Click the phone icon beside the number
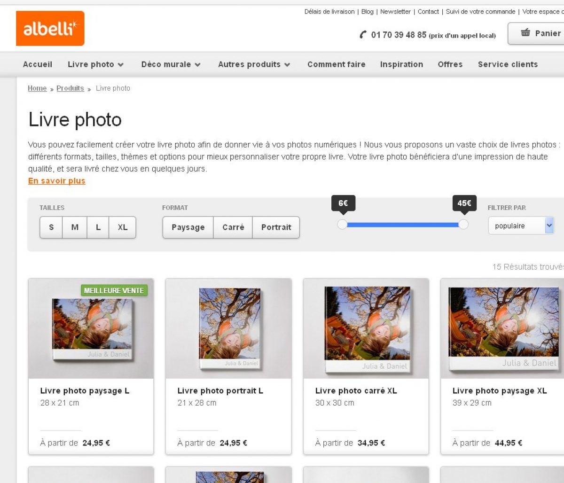Viewport: 564px width, 483px height. tap(363, 35)
